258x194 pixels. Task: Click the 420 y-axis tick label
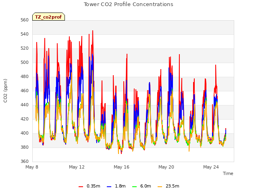[25, 119]
